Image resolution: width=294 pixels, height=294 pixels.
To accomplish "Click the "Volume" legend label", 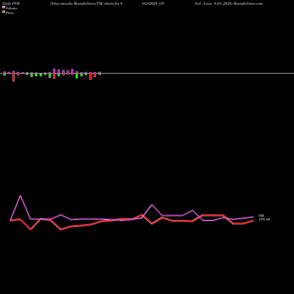I will click(x=11, y=8).
